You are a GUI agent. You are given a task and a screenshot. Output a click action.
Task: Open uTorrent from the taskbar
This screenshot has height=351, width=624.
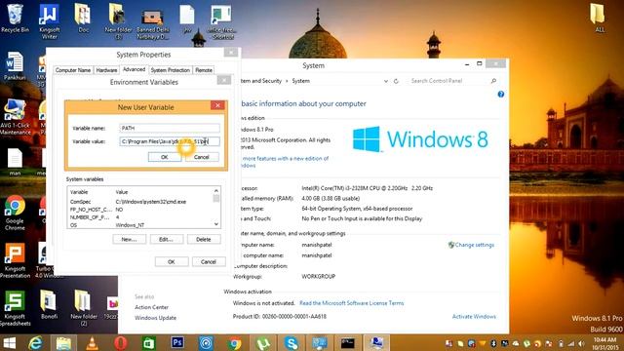(263, 342)
